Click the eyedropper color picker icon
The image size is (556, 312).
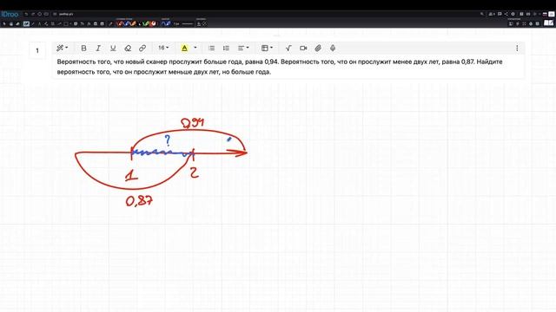point(110,23)
